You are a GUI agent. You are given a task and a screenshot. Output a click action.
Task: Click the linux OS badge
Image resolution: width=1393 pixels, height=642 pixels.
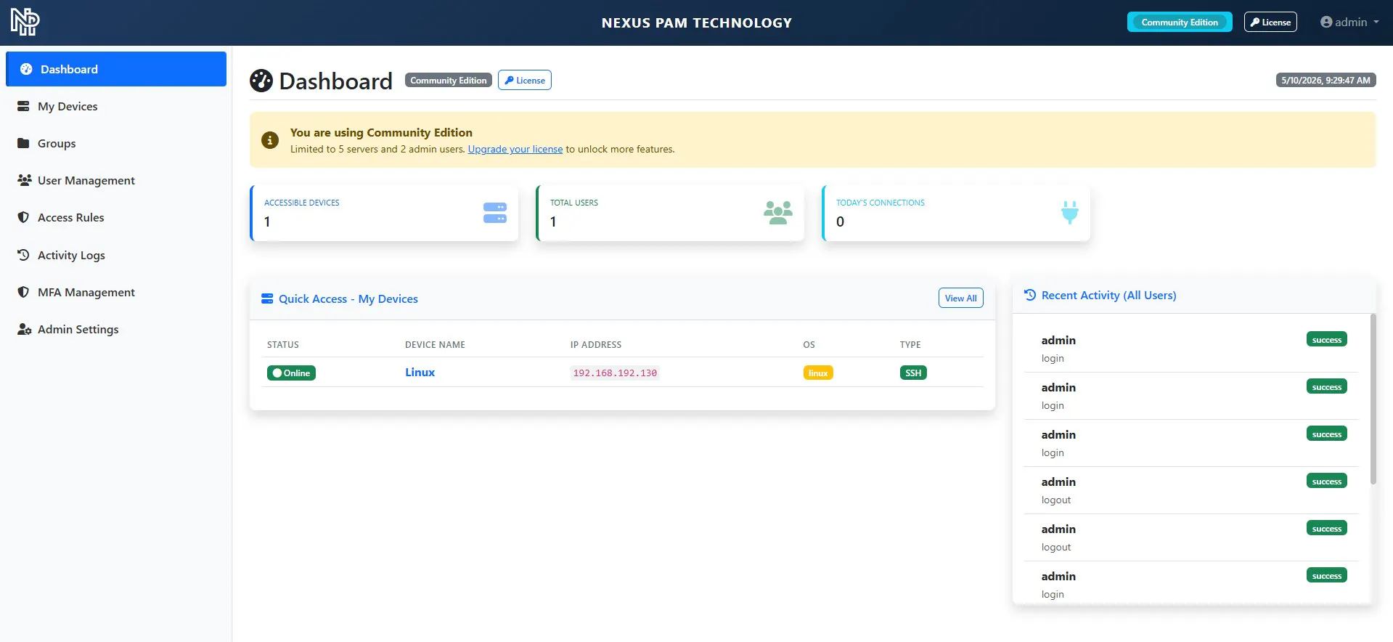(818, 373)
